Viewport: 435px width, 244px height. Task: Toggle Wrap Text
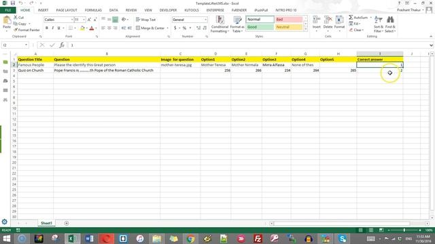point(146,20)
